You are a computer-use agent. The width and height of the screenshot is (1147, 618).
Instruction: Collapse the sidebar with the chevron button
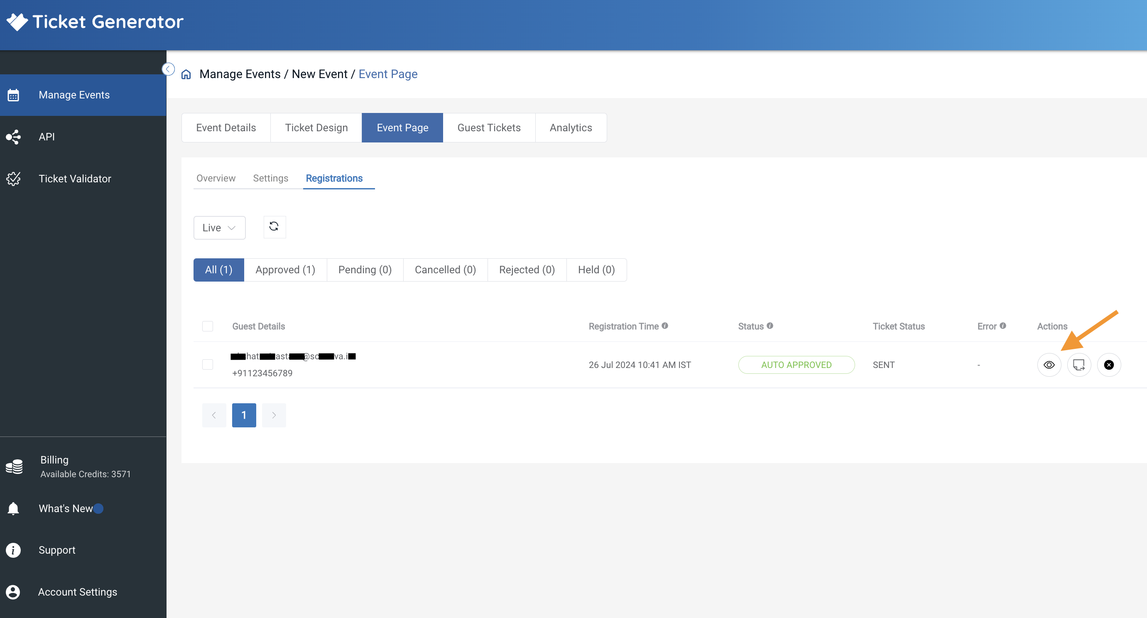pos(168,69)
